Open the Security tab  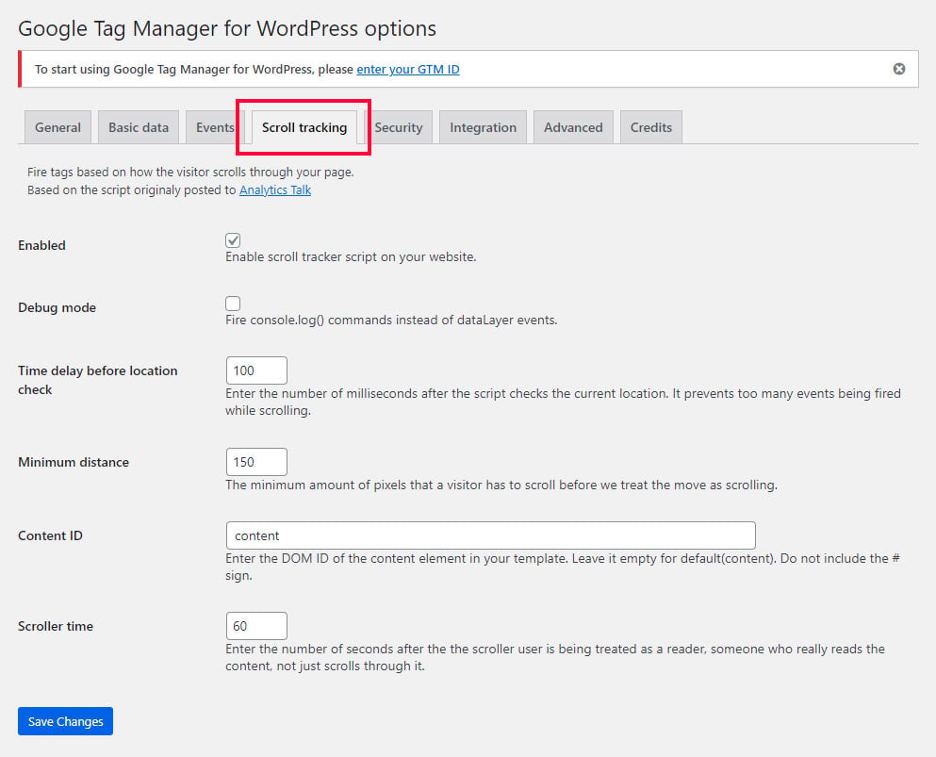[x=398, y=127]
